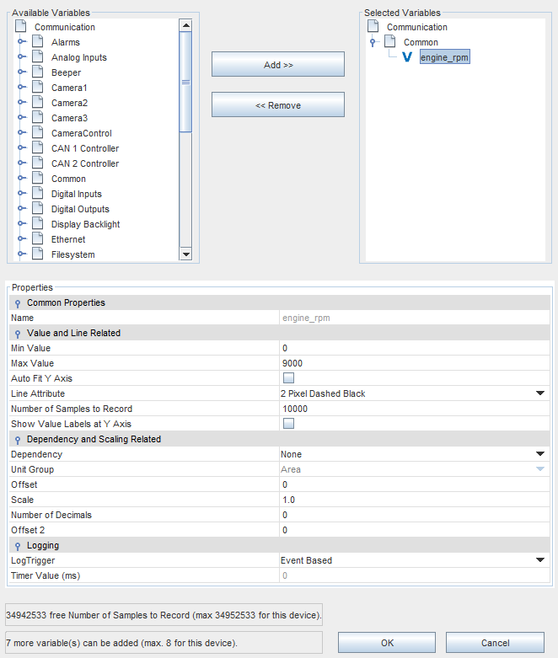This screenshot has width=558, height=658.
Task: Click the Alarms folder icon
Action: coord(38,42)
